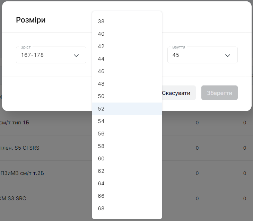Select size 56 from the list
The height and width of the screenshot is (221, 253).
pos(127,134)
